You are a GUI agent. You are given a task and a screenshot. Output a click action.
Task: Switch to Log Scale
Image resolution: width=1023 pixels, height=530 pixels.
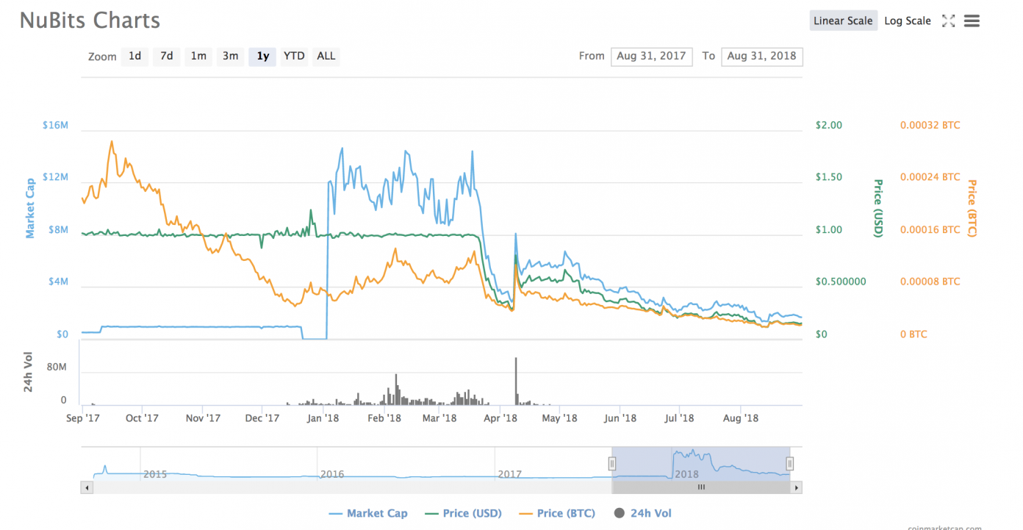908,21
